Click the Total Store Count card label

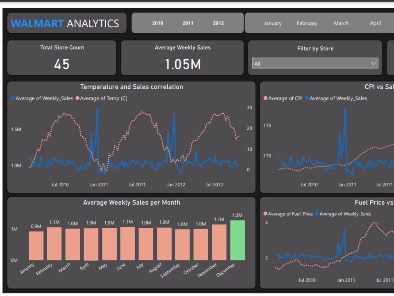(x=62, y=48)
